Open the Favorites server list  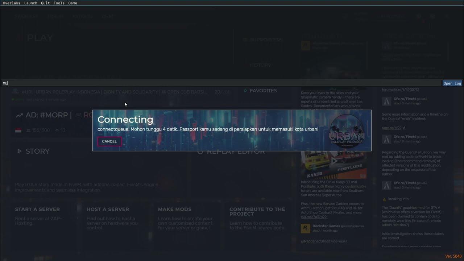tap(263, 91)
